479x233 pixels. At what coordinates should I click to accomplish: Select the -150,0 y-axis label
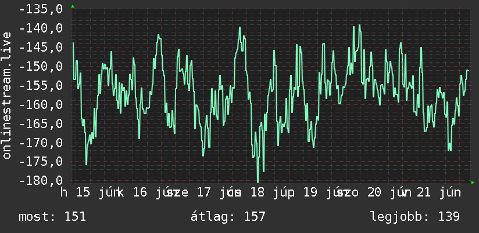[x=41, y=66]
